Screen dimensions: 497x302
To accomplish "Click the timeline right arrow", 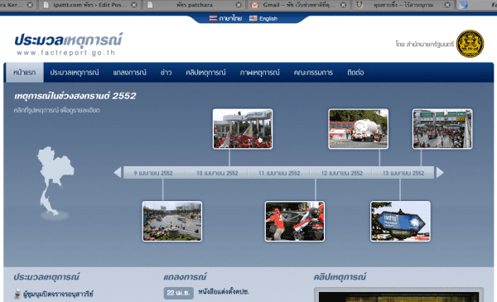I will pyautogui.click(x=440, y=173).
